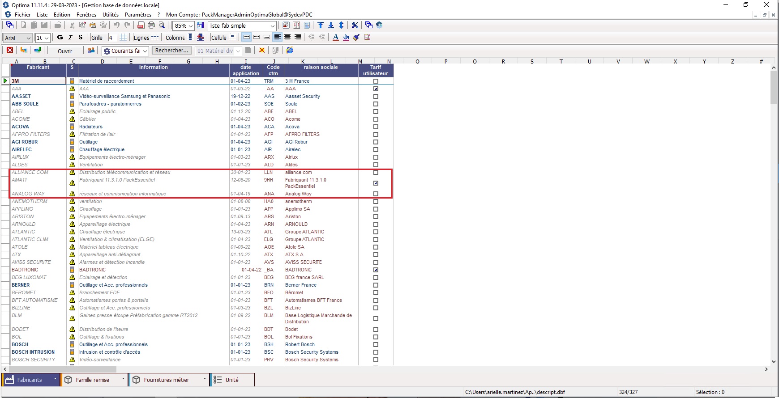Open the font size dropdown
779x398 pixels.
tap(47, 38)
